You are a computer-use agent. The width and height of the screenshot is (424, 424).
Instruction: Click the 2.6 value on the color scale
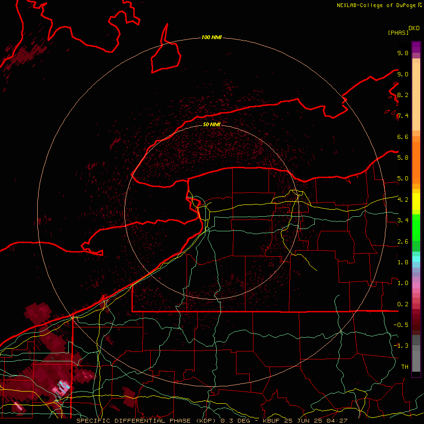pyautogui.click(x=403, y=241)
